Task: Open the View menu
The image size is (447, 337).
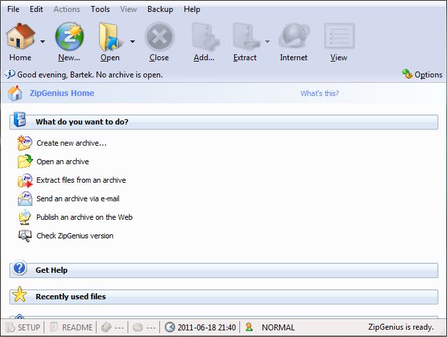Action: [128, 9]
